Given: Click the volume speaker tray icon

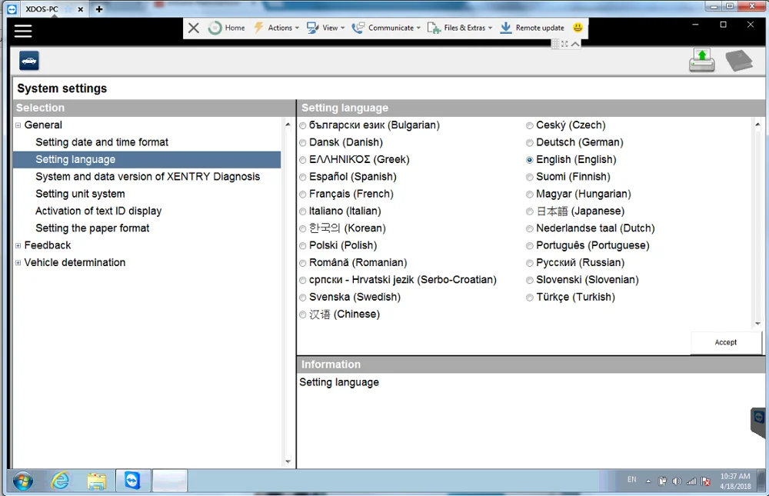Looking at the screenshot, I should point(677,481).
